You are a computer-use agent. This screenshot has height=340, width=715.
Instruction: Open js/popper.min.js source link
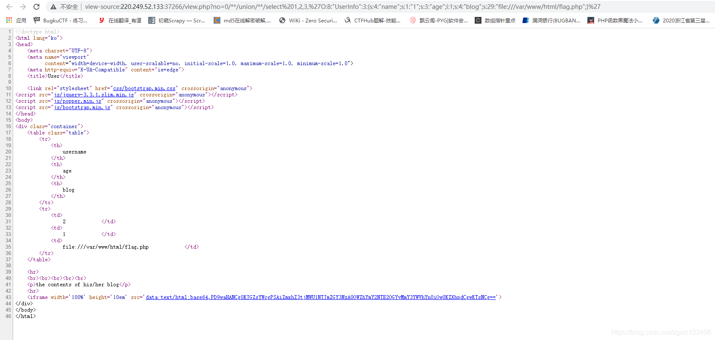point(78,101)
